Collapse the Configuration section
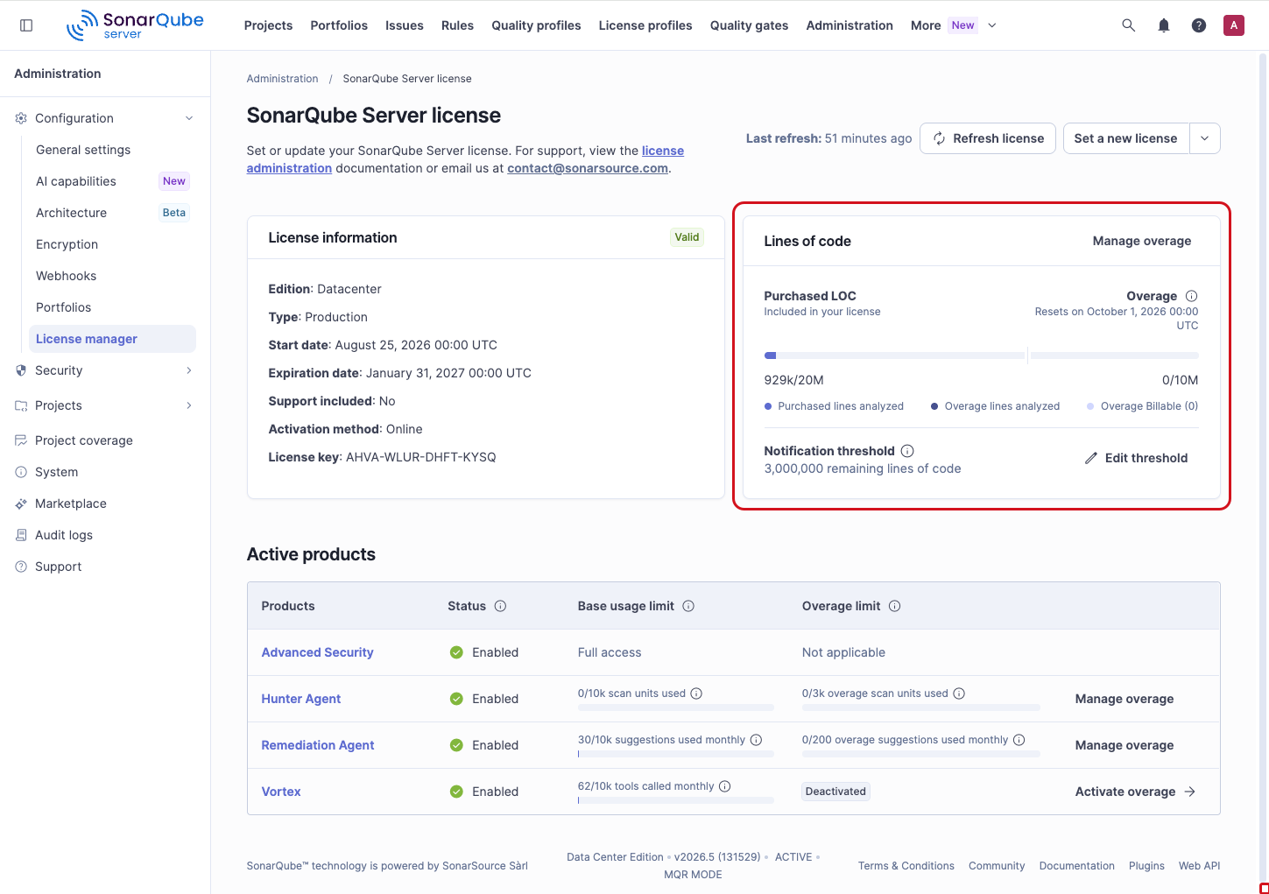 click(x=189, y=118)
